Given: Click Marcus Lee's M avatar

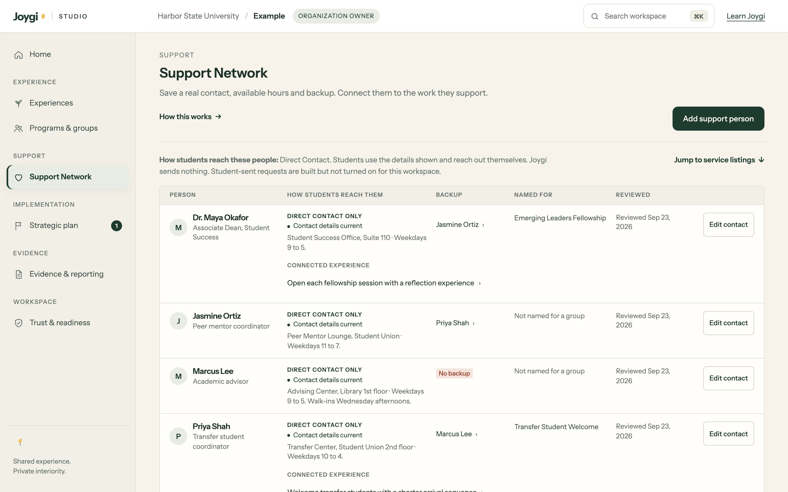Looking at the screenshot, I should [x=178, y=376].
